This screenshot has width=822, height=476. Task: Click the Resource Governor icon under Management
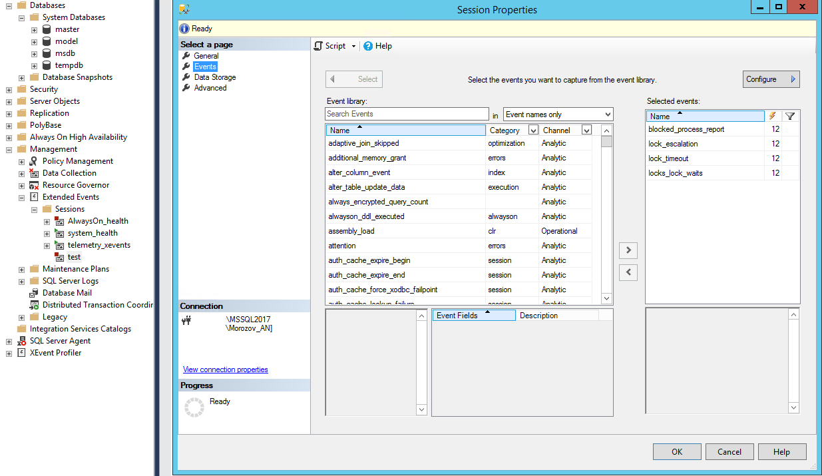(33, 184)
